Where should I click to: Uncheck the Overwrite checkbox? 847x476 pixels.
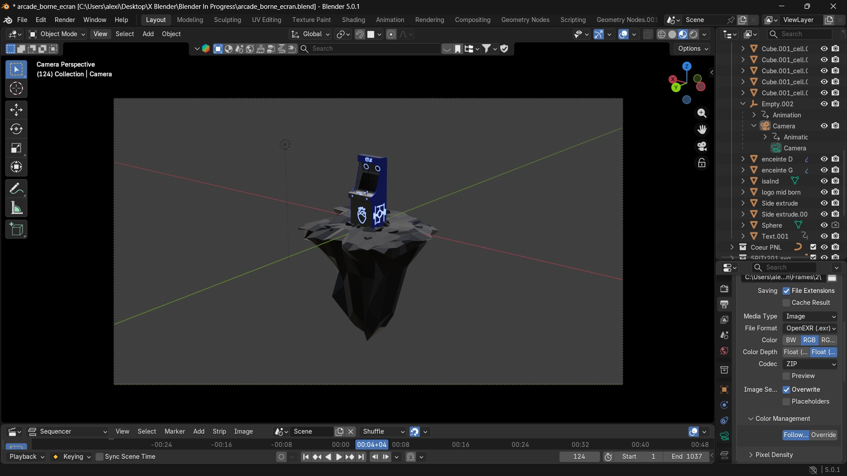[x=786, y=390]
